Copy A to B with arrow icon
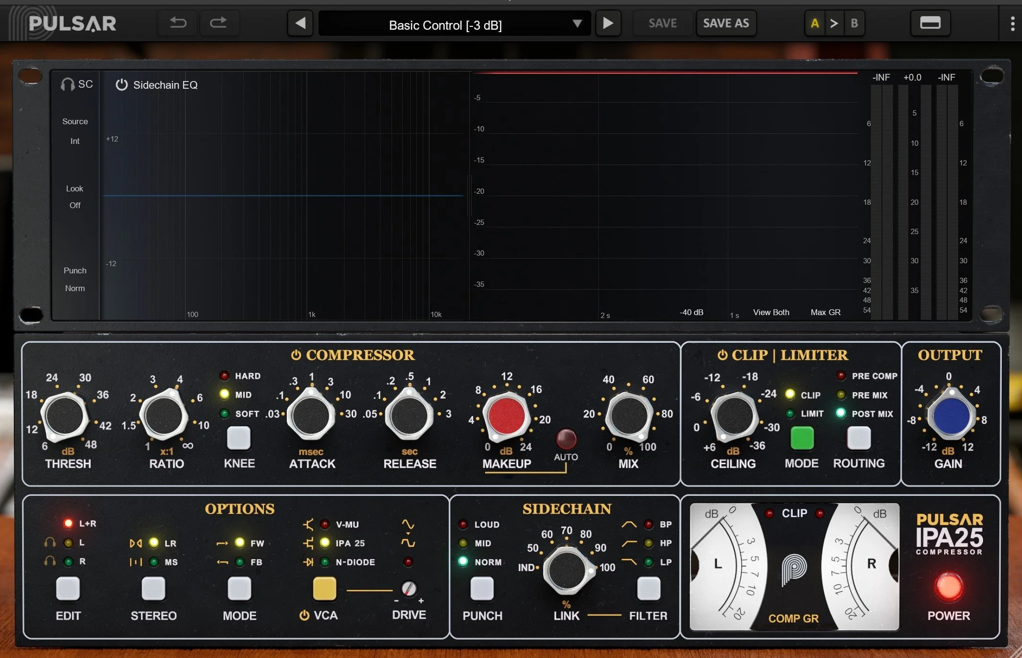Viewport: 1022px width, 658px height. pos(834,23)
